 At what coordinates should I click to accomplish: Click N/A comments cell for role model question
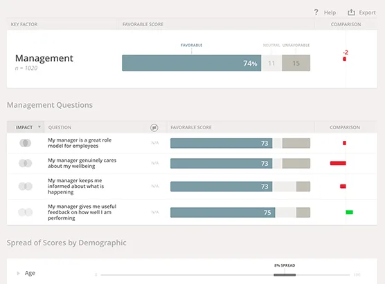(155, 143)
